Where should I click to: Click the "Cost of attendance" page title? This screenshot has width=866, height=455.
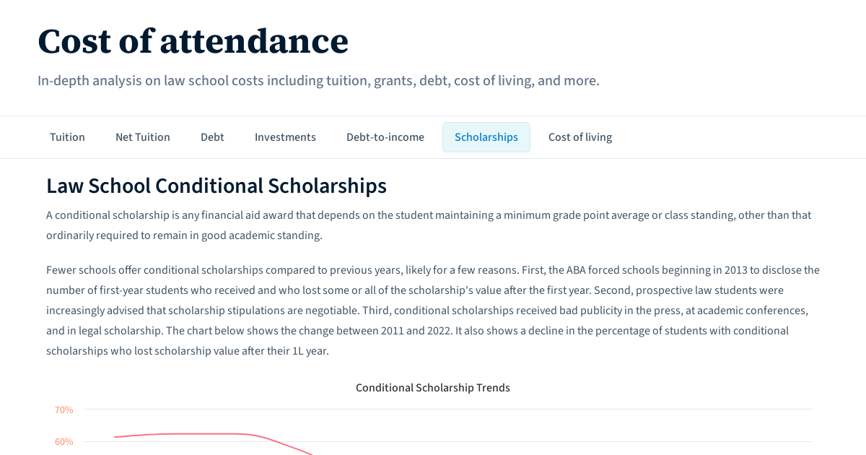pyautogui.click(x=193, y=40)
